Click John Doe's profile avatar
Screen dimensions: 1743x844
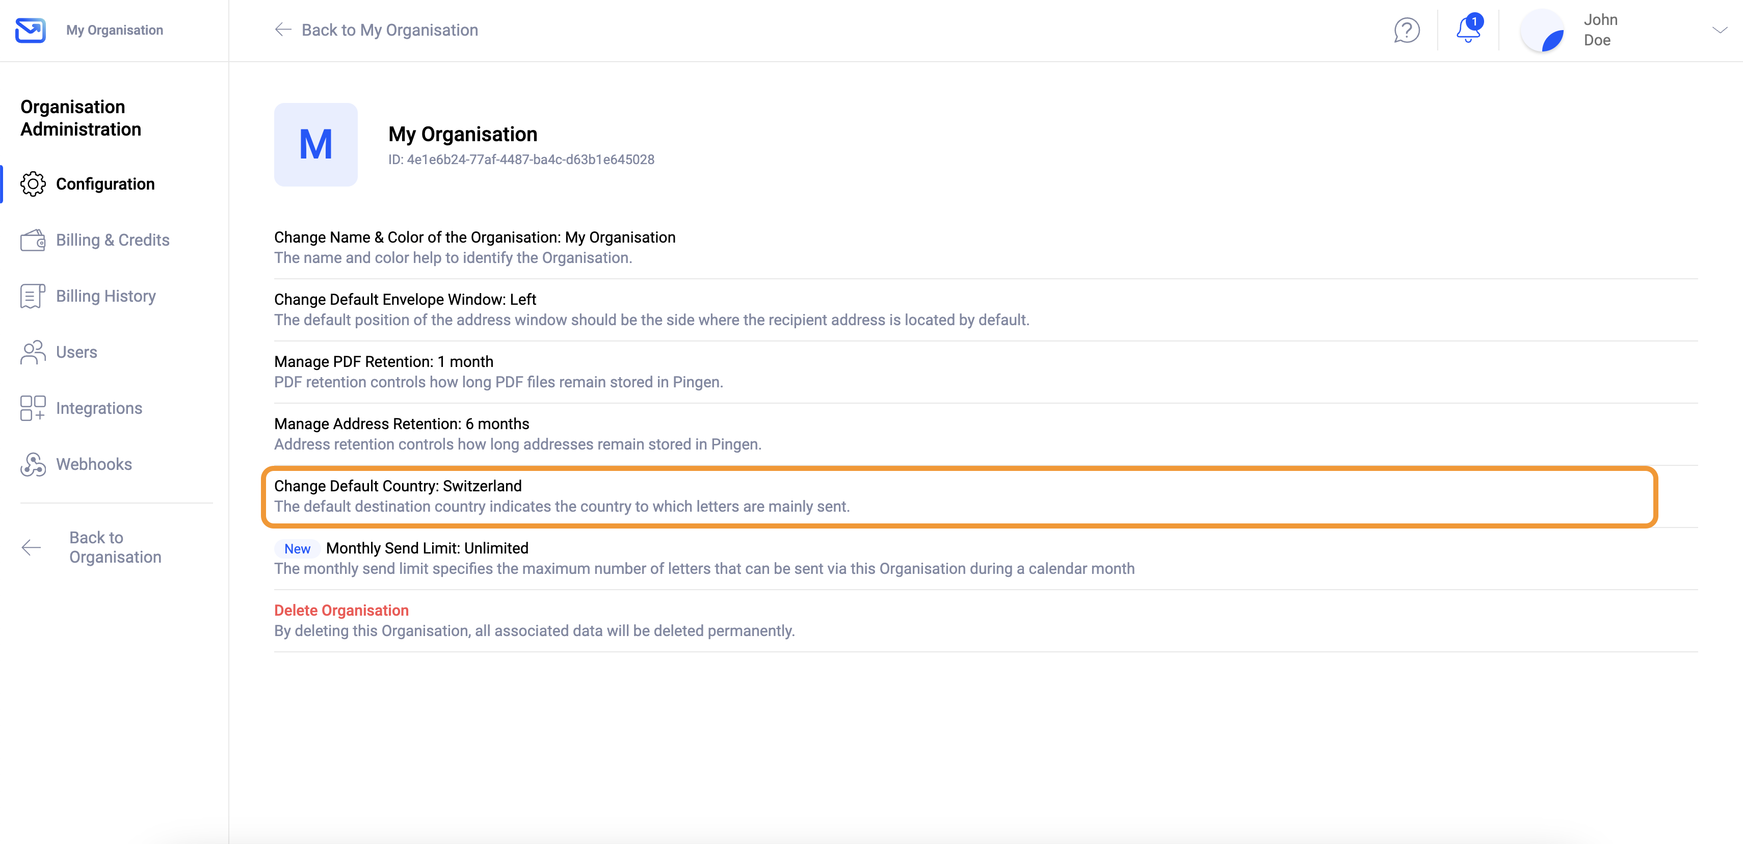[x=1542, y=31]
